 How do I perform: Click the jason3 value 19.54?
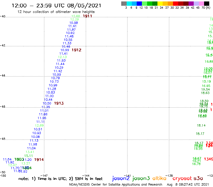[206, 90]
